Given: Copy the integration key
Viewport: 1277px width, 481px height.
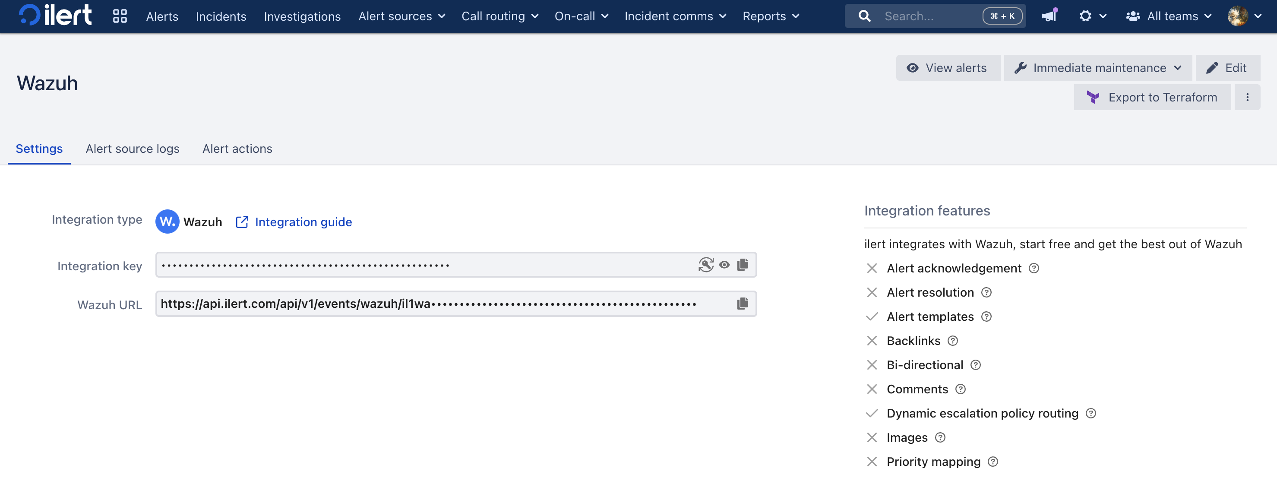Looking at the screenshot, I should 742,265.
